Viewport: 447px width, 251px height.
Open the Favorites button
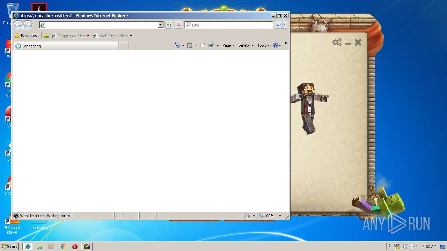(25, 36)
